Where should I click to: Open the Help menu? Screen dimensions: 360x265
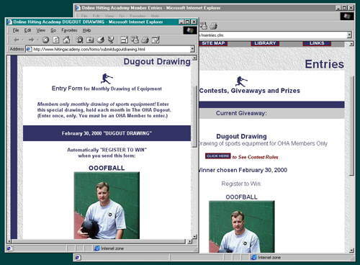click(86, 30)
